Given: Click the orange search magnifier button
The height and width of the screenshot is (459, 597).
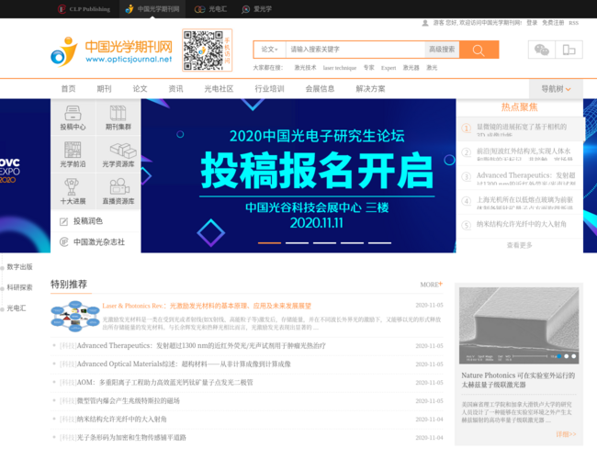Looking at the screenshot, I should [479, 50].
